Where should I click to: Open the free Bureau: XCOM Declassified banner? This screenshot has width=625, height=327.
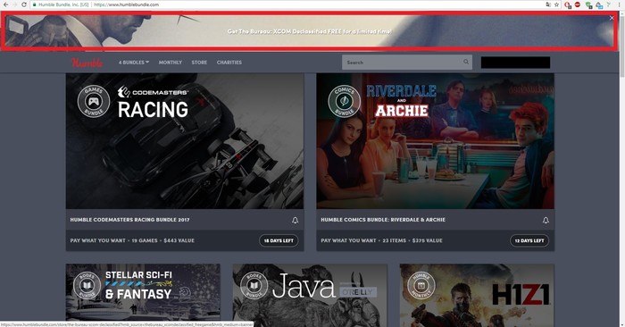coord(309,31)
